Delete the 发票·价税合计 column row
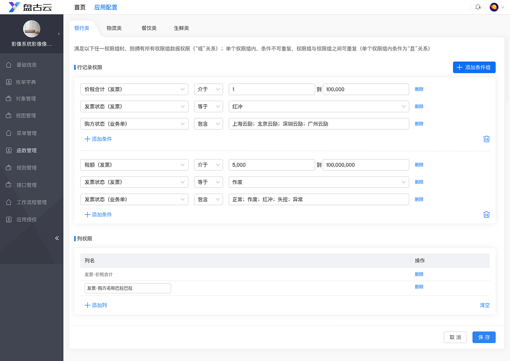Image resolution: width=510 pixels, height=361 pixels. [x=419, y=274]
